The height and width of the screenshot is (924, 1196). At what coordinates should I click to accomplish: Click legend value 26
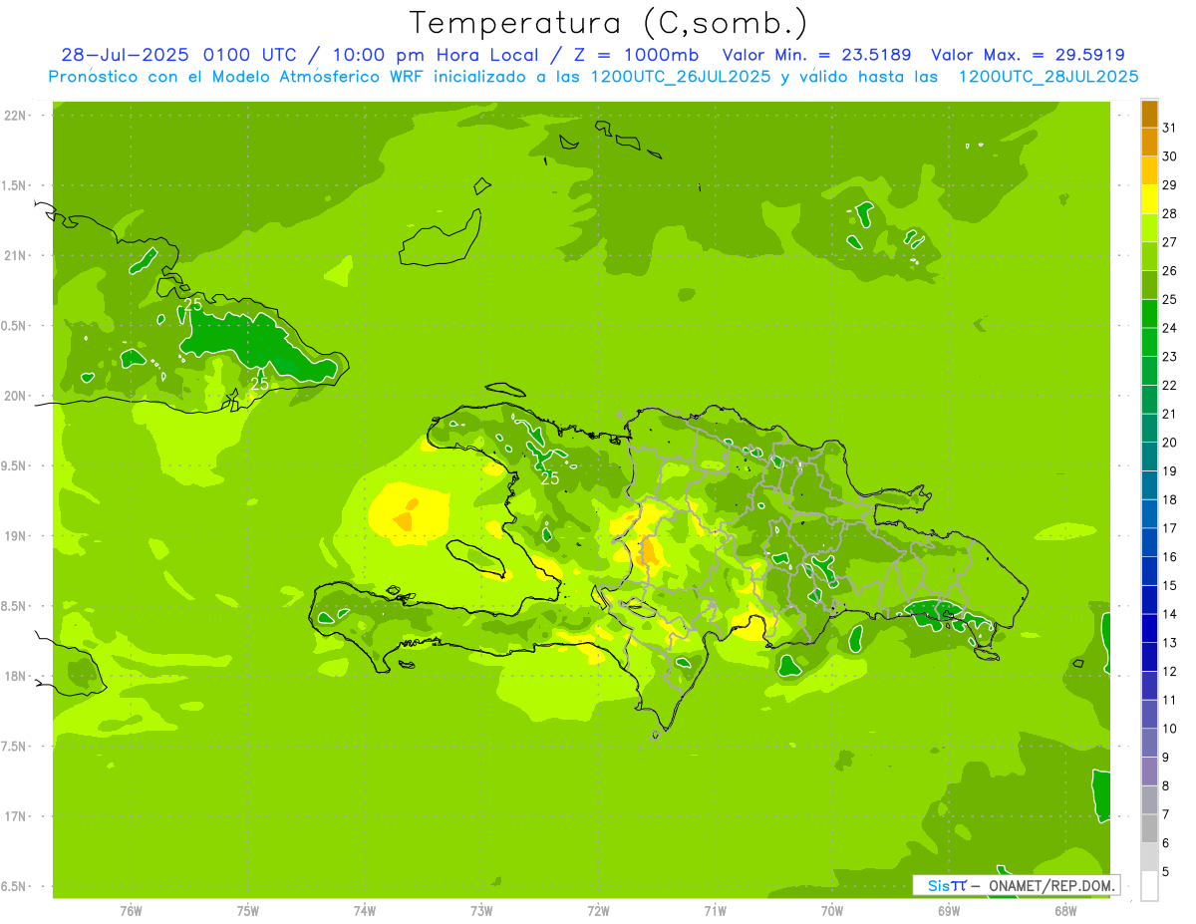(x=1170, y=271)
